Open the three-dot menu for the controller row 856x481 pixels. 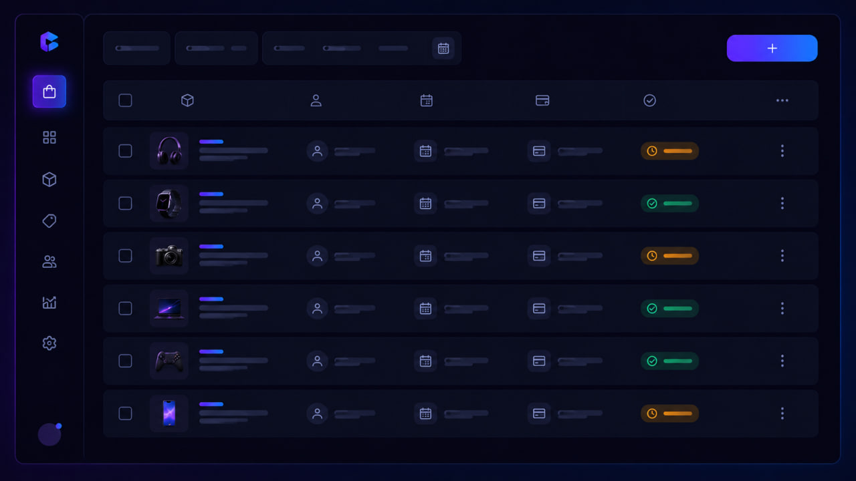[x=782, y=361]
